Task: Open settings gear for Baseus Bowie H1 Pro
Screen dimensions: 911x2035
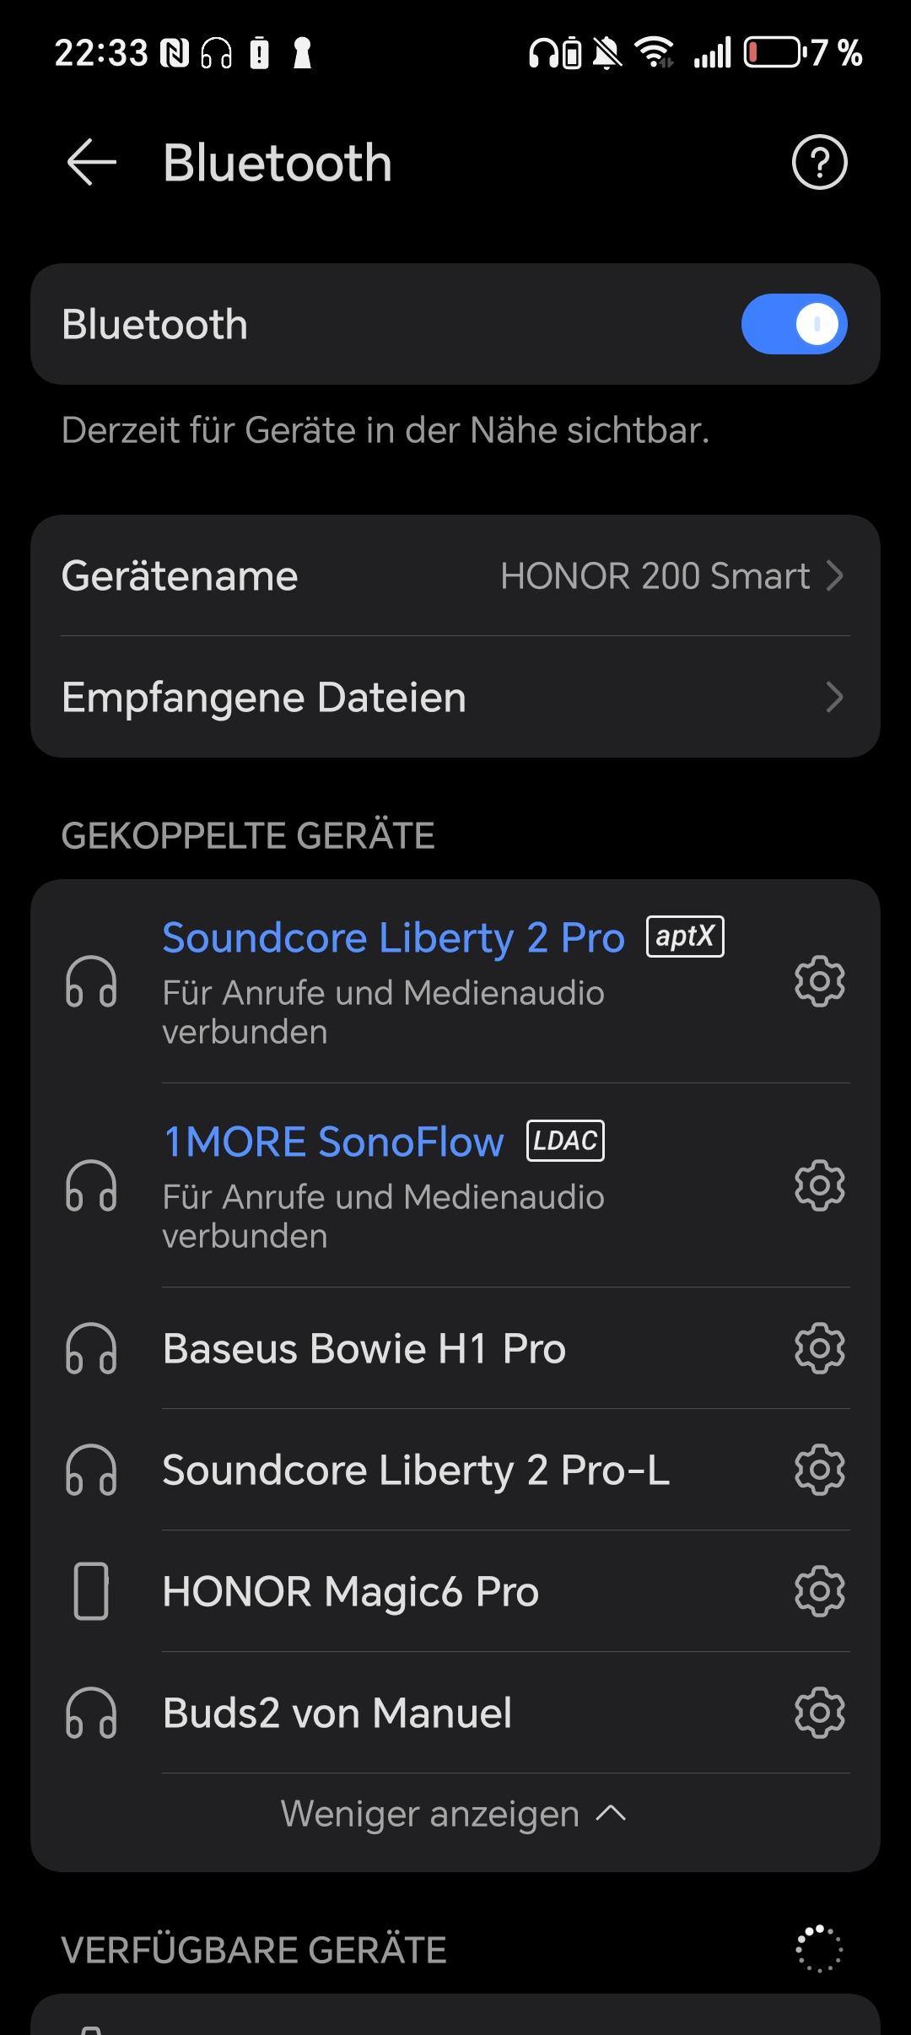Action: pyautogui.click(x=819, y=1348)
